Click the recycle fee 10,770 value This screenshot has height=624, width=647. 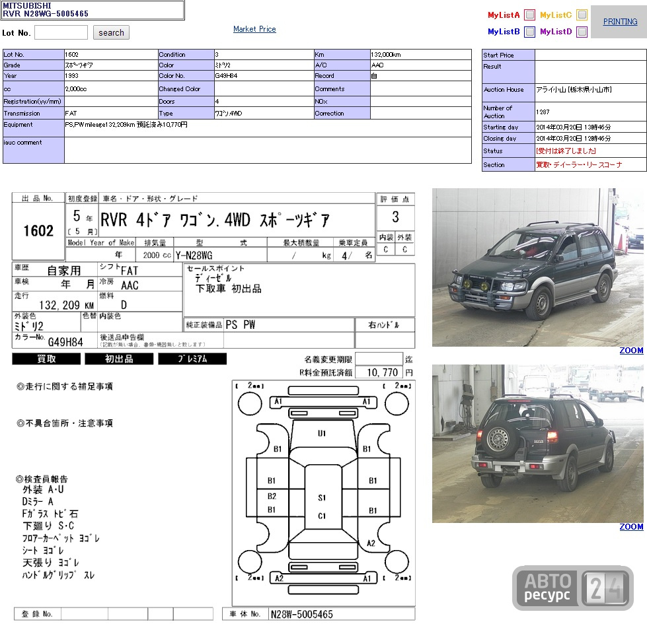383,372
